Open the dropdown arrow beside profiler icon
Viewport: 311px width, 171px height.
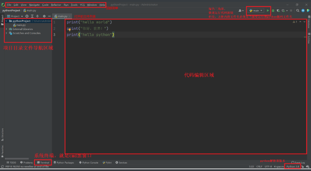point(287,11)
